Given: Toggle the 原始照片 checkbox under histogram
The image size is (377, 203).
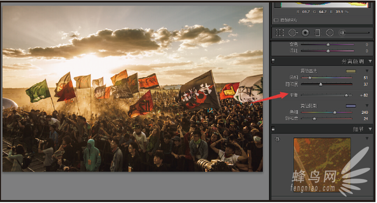Looking at the screenshot, I should pos(276,20).
